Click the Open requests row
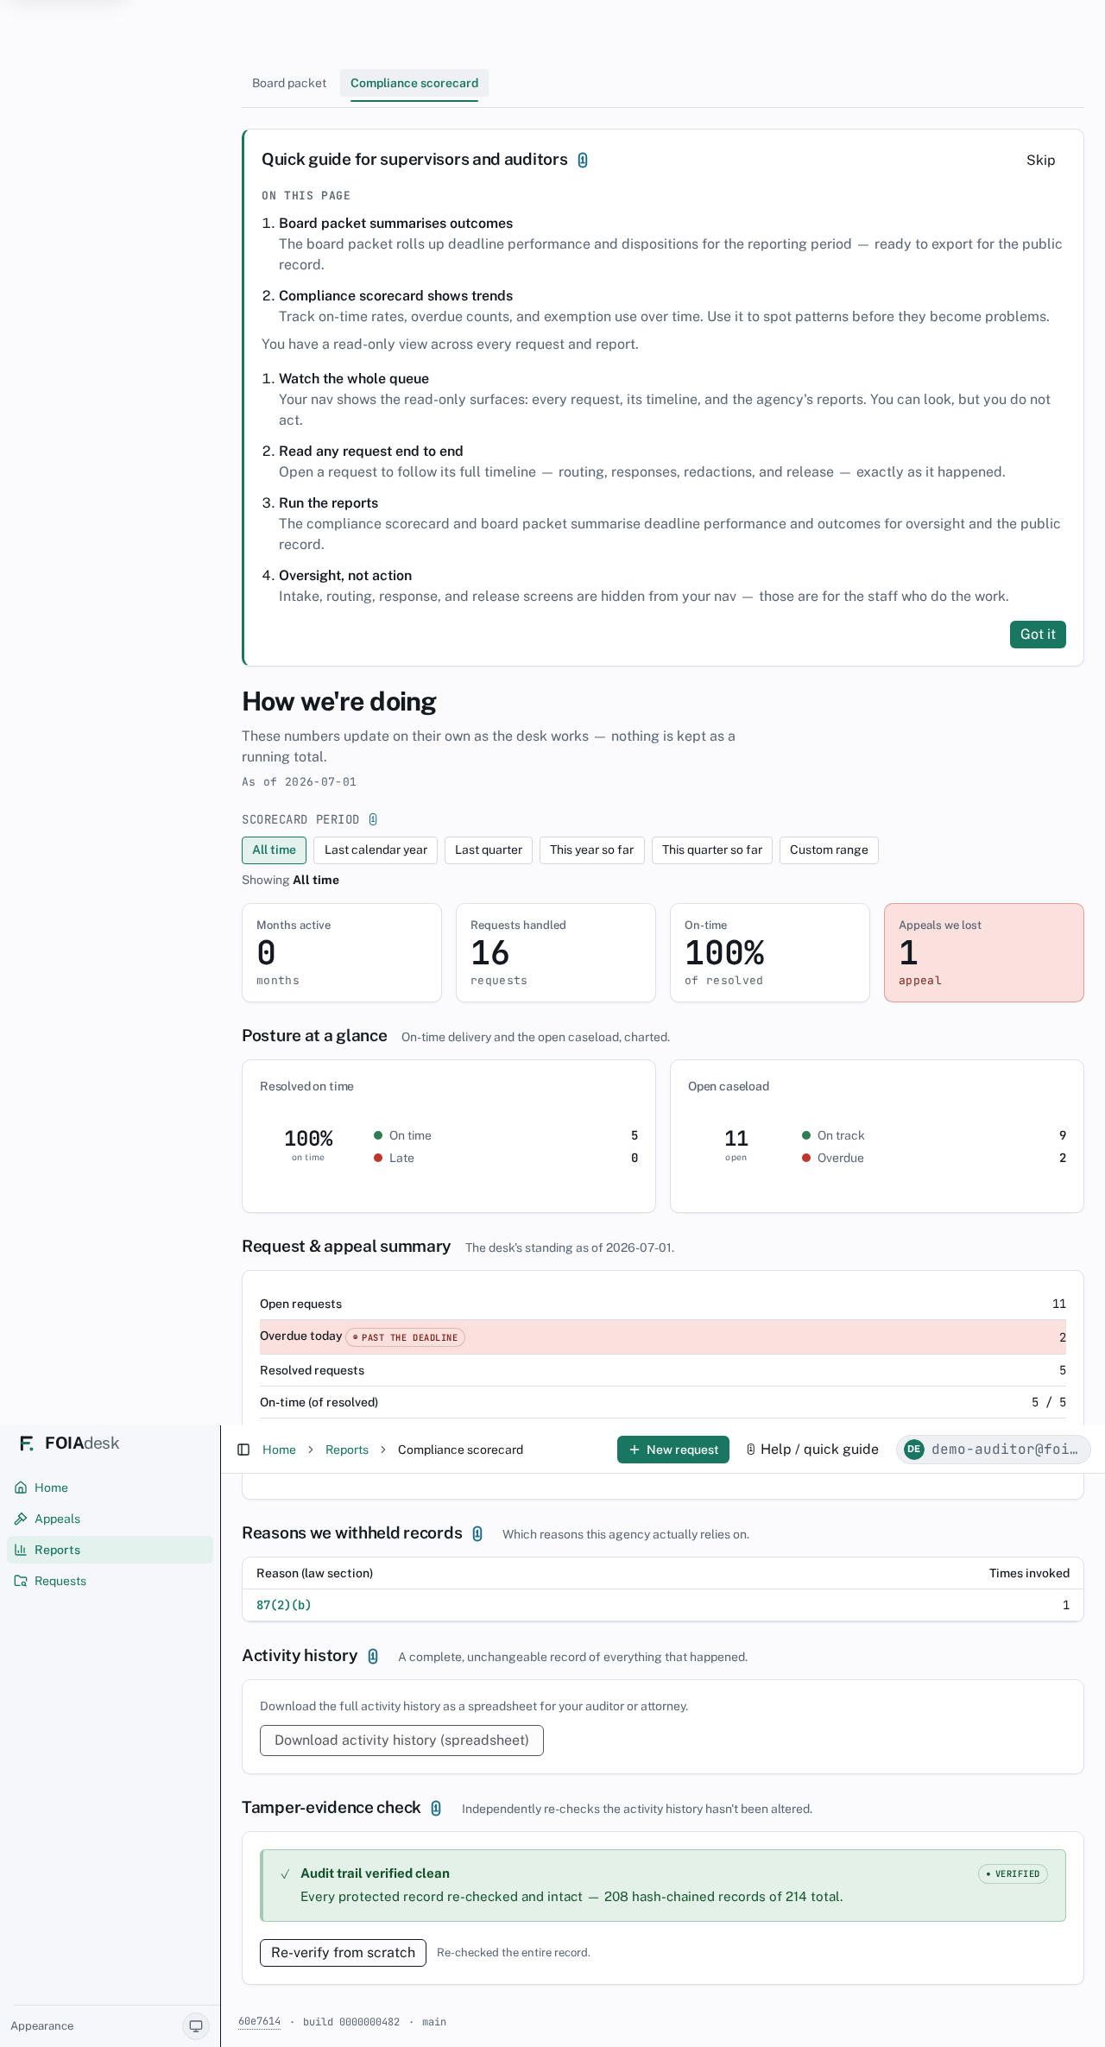1105x2047 pixels. tap(663, 1304)
